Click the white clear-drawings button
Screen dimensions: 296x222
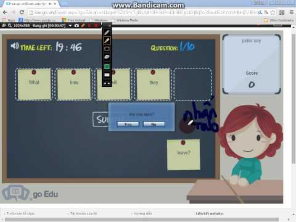[x=107, y=75]
